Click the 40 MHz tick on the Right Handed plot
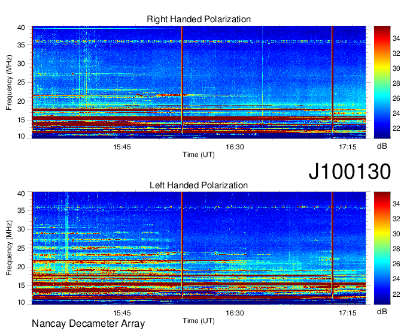This screenshot has height=331, width=407. (x=21, y=28)
